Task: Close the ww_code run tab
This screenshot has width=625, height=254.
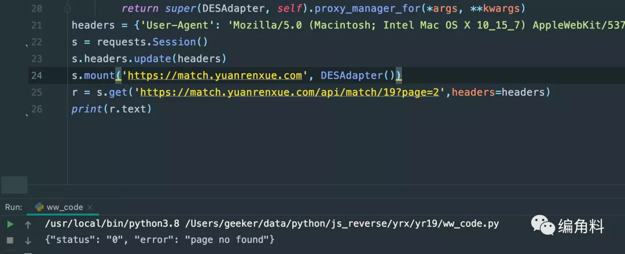Action: 90,207
